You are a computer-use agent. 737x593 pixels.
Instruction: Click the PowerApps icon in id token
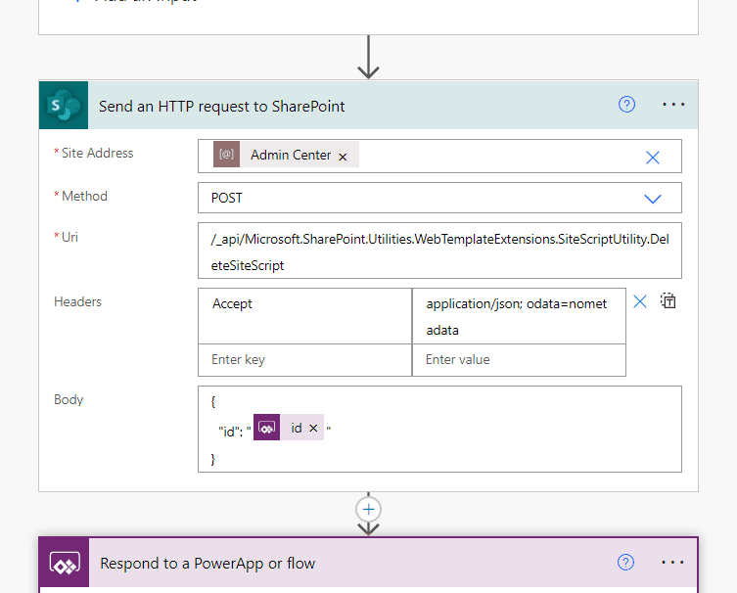266,427
